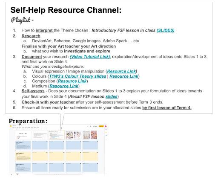Viewport: 218px width, 180px height.
Task: Open the Composition Resource Link
Action: 72,81
